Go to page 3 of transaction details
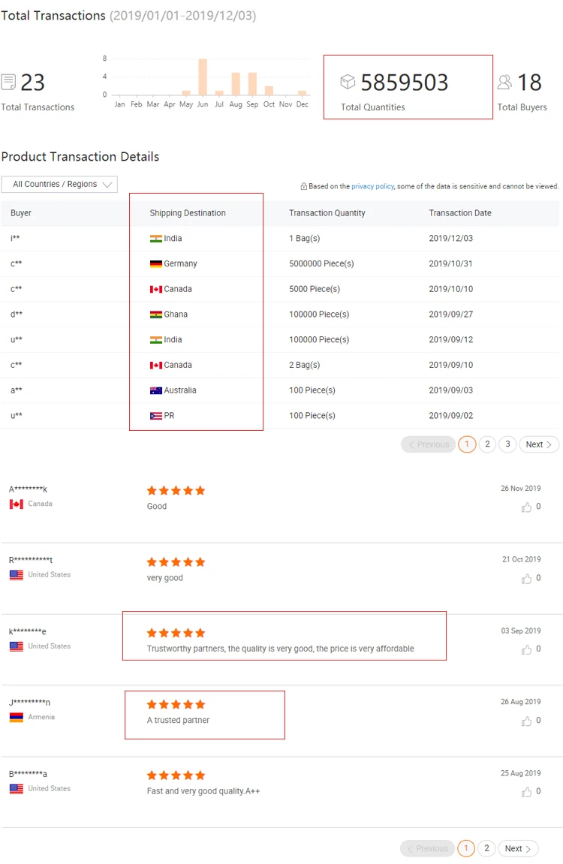The image size is (563, 864). click(507, 444)
